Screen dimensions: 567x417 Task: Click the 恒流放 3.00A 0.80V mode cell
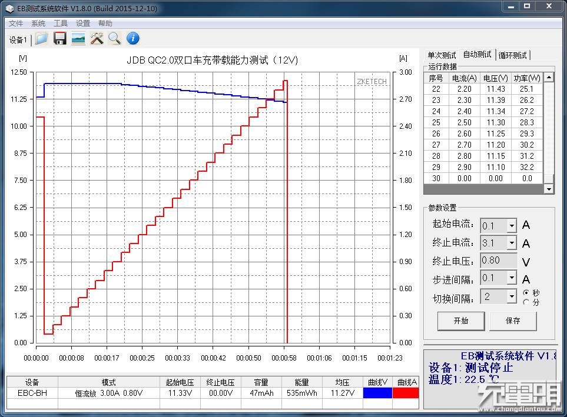[x=109, y=393]
